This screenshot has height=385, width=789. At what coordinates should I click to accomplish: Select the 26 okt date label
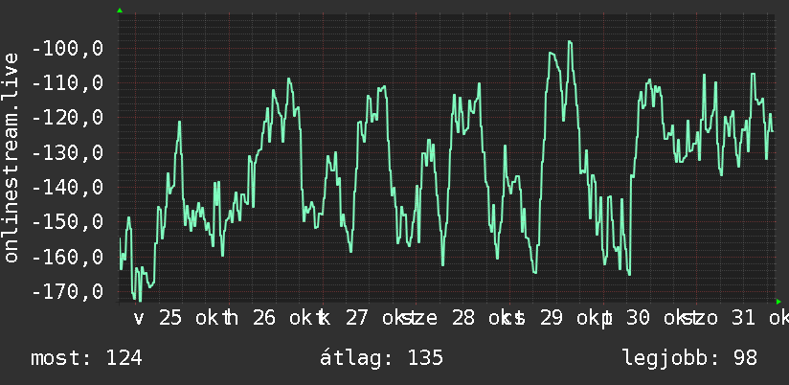(x=287, y=319)
